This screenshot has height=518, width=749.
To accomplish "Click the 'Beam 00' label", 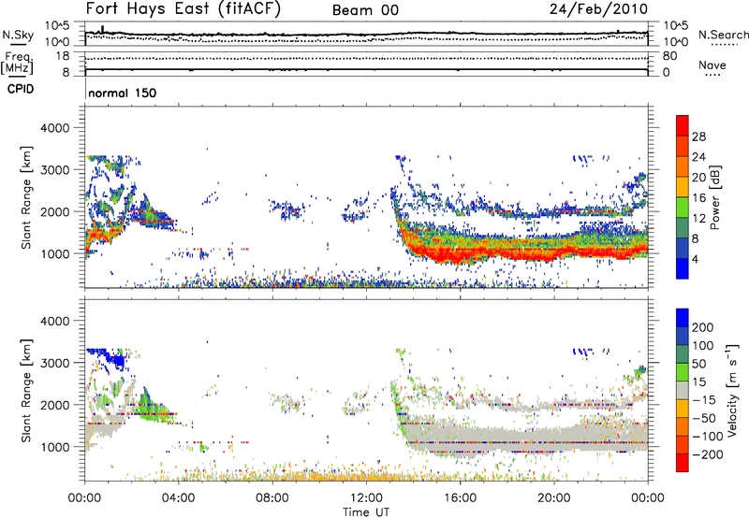I will tap(365, 10).
